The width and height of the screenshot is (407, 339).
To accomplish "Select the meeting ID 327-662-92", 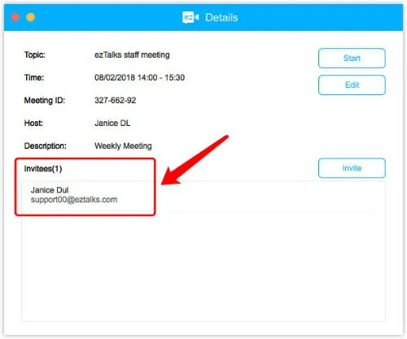I will 115,101.
